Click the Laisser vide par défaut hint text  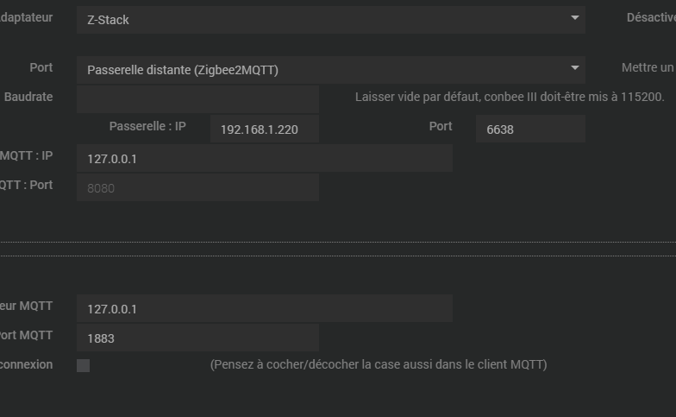pyautogui.click(x=510, y=97)
